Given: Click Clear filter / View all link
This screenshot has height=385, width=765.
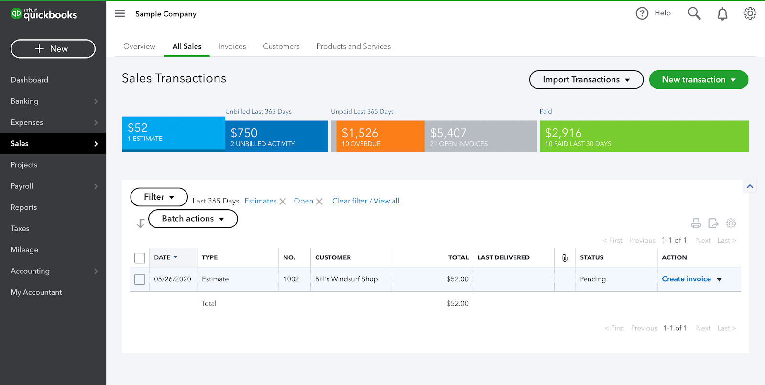Looking at the screenshot, I should click(x=366, y=201).
